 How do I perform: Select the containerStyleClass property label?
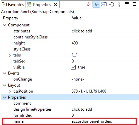(30, 37)
